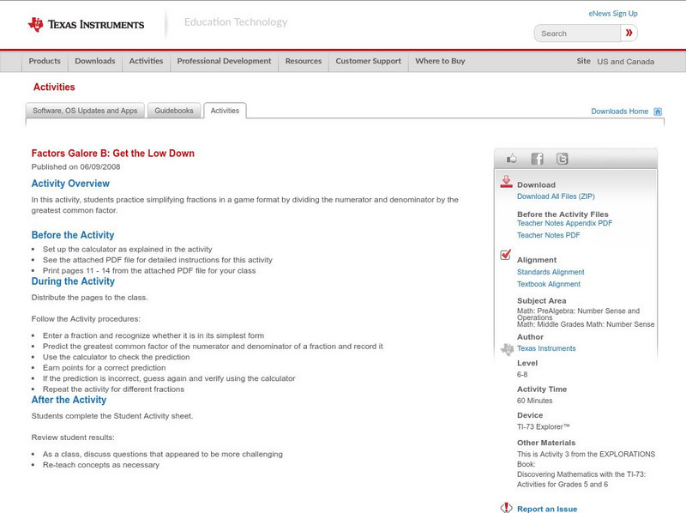Image resolution: width=686 pixels, height=513 pixels.
Task: Change site region US and Canada
Action: coord(626,62)
